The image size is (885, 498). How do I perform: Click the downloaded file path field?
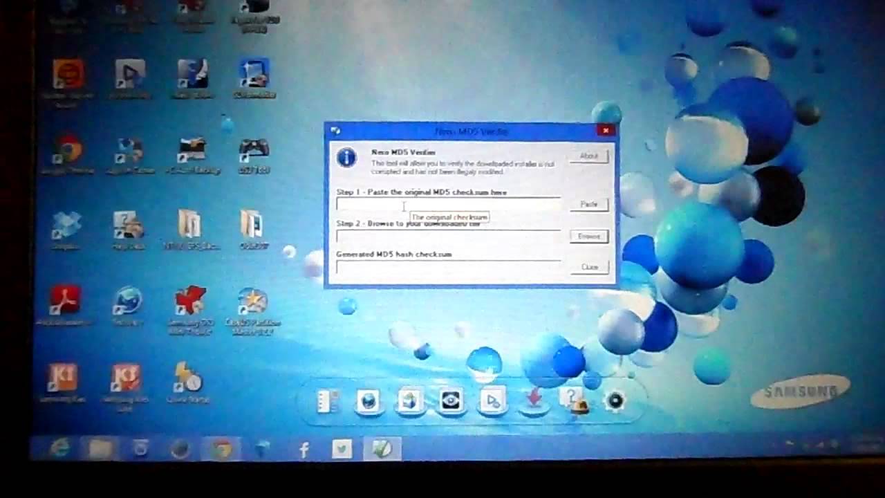coord(448,237)
